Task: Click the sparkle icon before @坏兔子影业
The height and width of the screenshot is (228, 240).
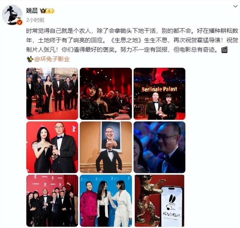Action: 30,59
